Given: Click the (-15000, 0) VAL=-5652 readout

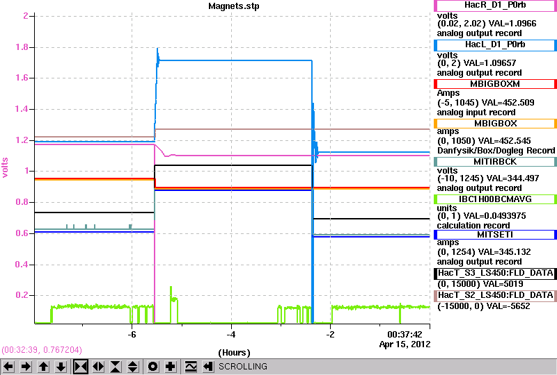Looking at the screenshot, I should coord(483,306).
